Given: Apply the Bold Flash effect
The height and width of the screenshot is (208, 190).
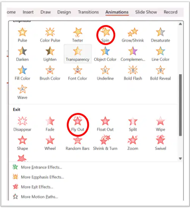Looking at the screenshot, I should tap(133, 73).
